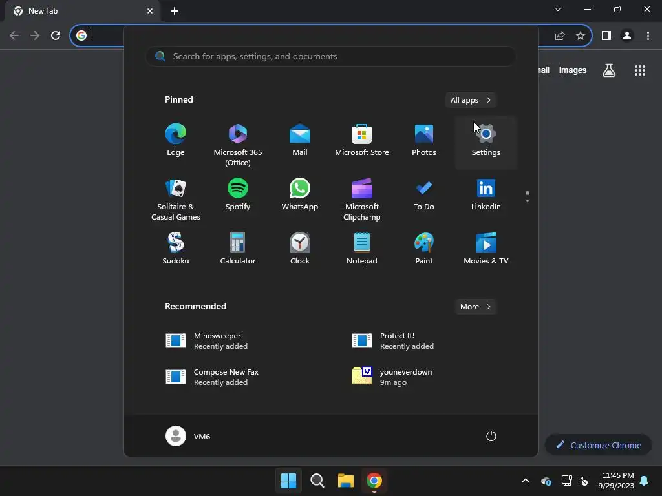Open the clock showing 11:45 PM
Viewport: 662px width, 496px height.
(616, 480)
